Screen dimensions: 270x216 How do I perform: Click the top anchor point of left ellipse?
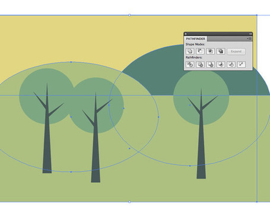[71, 62]
